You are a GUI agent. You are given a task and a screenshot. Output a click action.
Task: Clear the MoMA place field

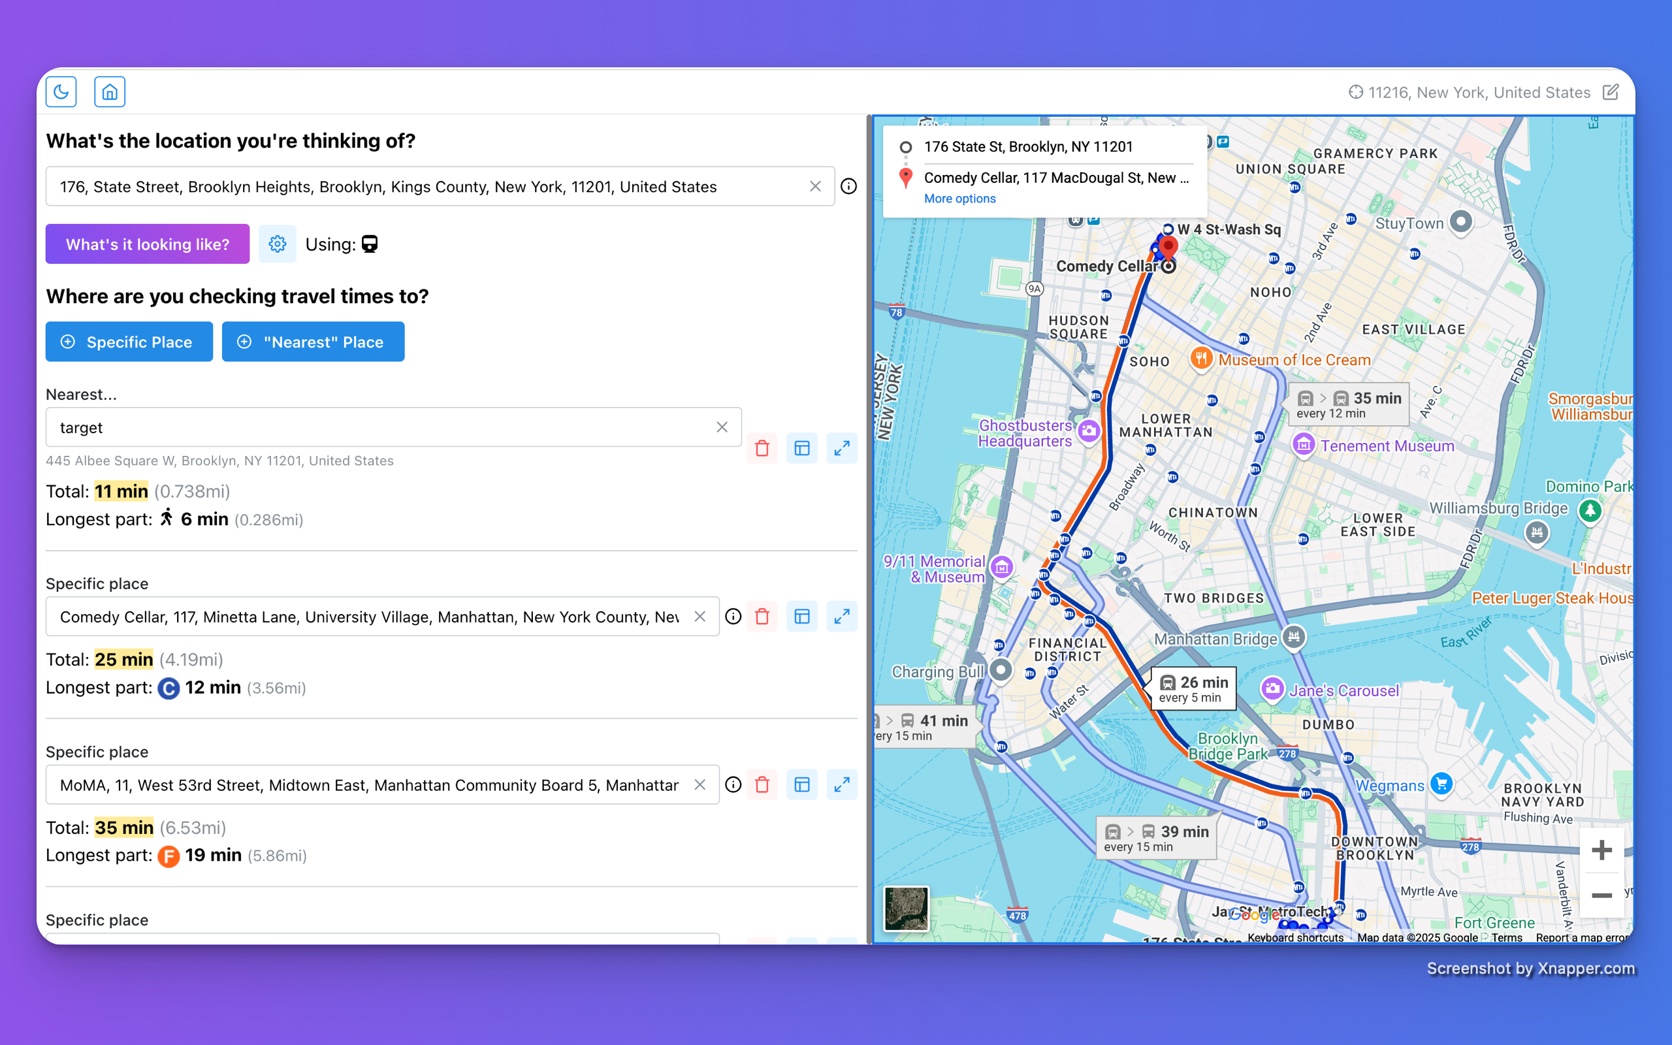[x=700, y=784]
